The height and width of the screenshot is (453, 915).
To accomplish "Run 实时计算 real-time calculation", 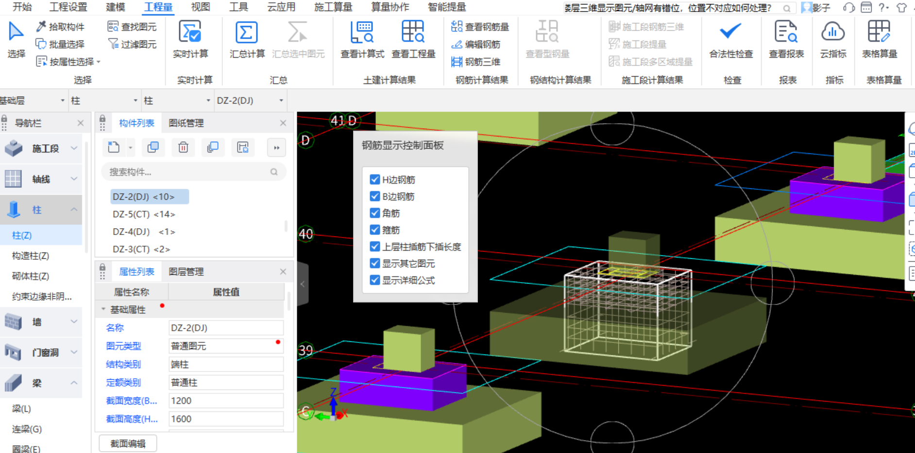I will click(x=190, y=39).
